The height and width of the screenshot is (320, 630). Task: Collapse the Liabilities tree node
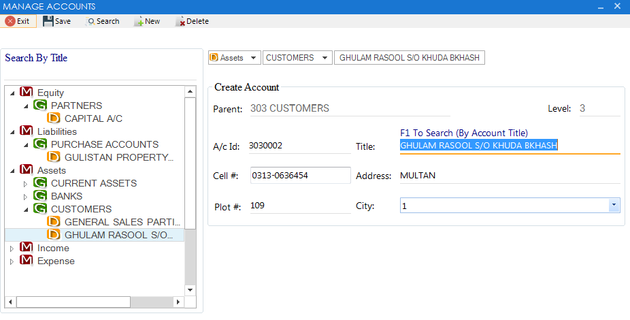13,131
